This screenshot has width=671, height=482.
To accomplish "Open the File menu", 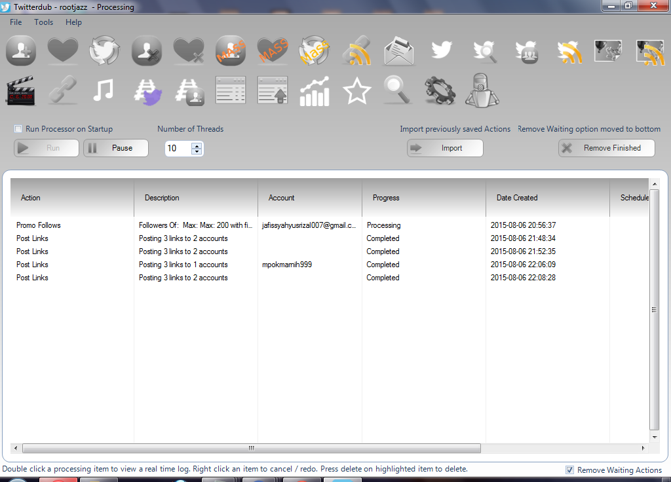I will tap(16, 22).
